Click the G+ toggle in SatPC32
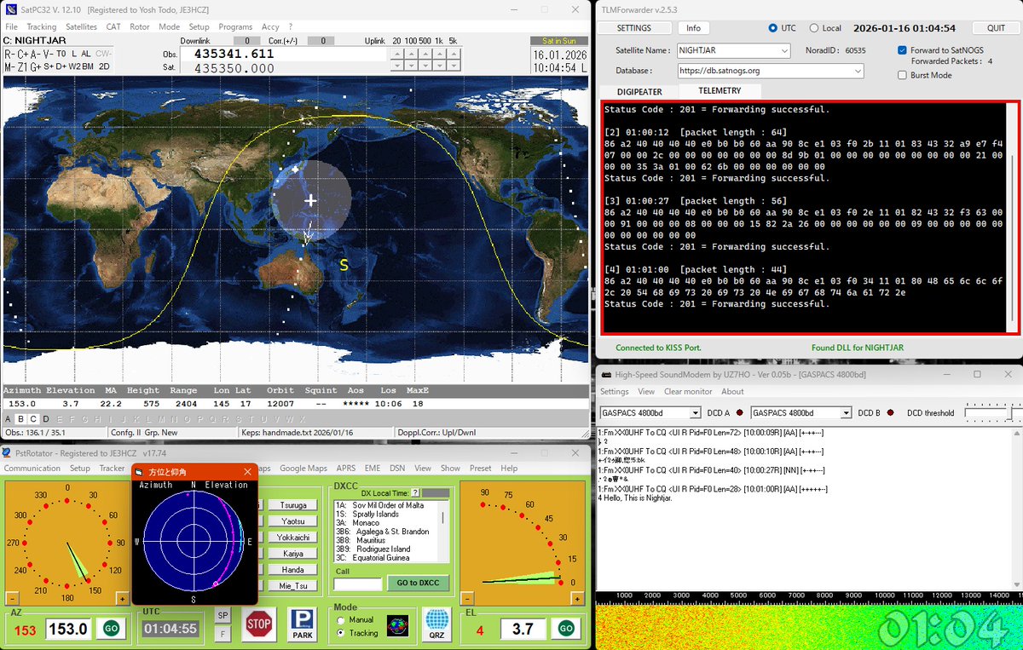 [x=36, y=66]
